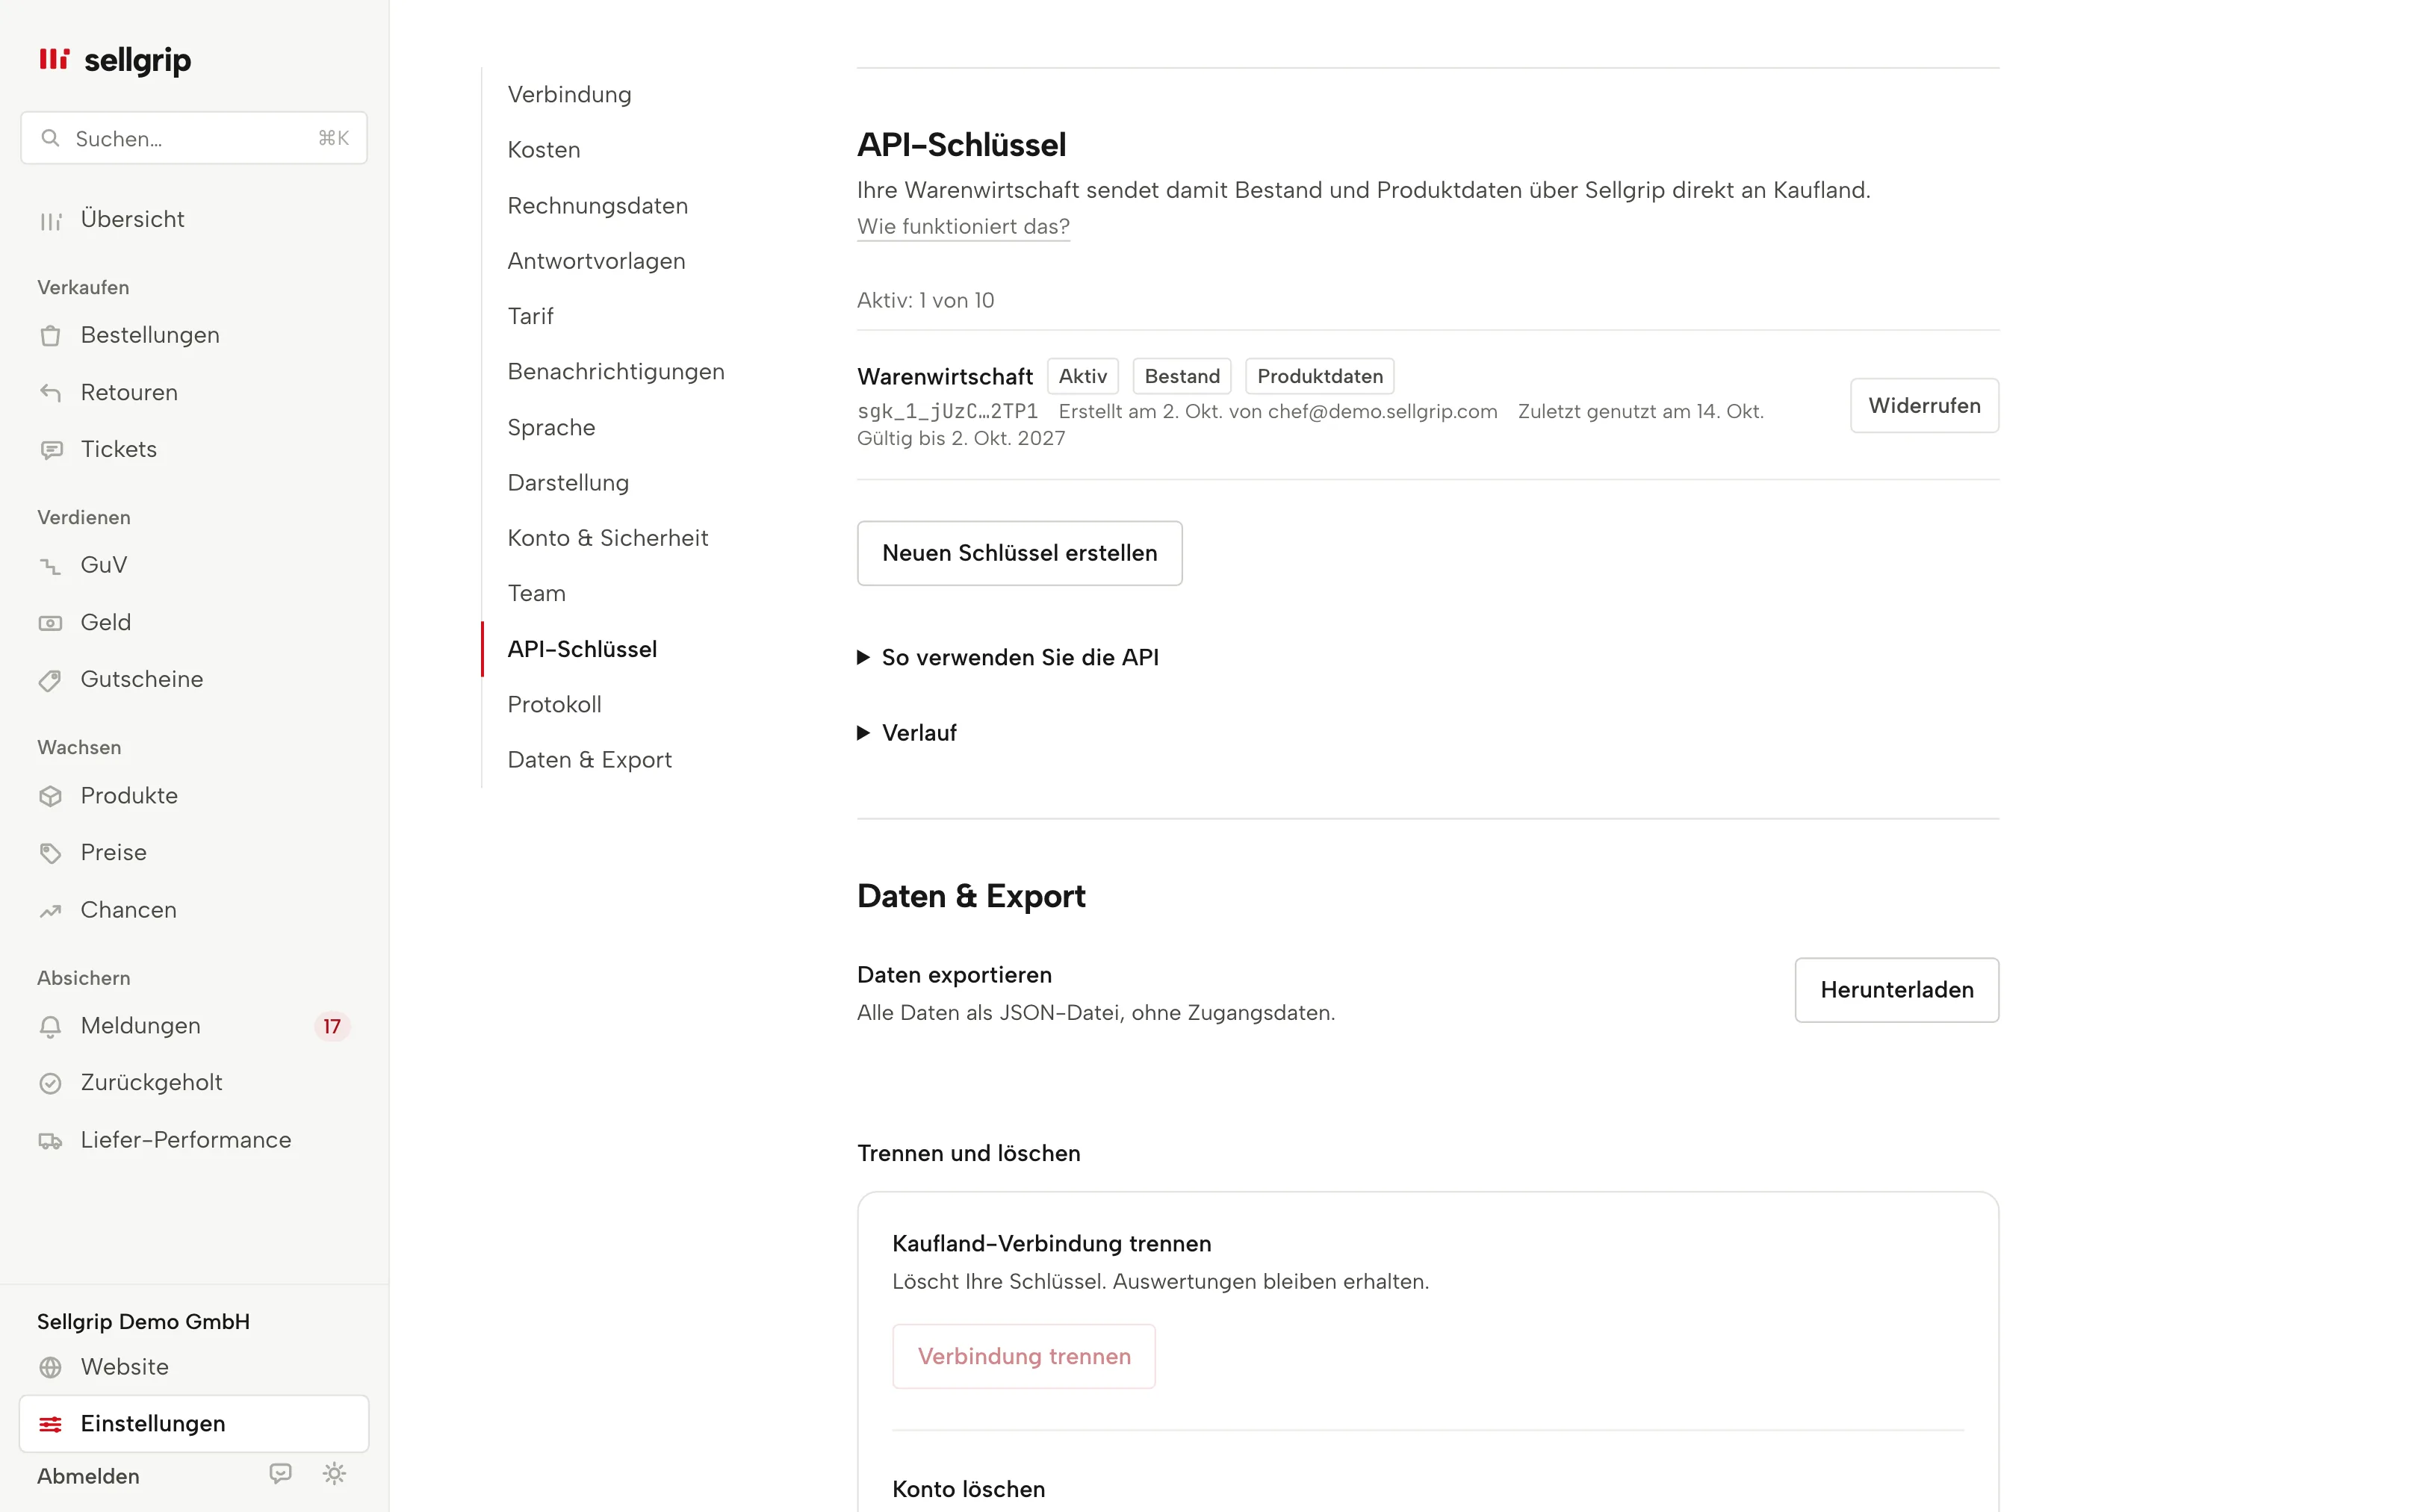Click the Zurückgeholt check circle icon
This screenshot has width=2420, height=1512.
pyautogui.click(x=50, y=1083)
